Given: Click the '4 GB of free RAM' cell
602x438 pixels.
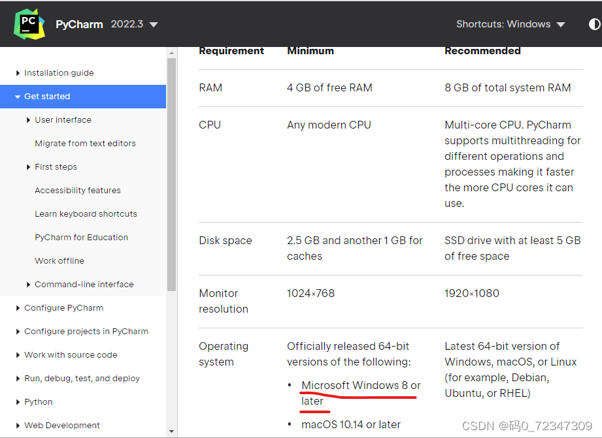Looking at the screenshot, I should point(329,88).
